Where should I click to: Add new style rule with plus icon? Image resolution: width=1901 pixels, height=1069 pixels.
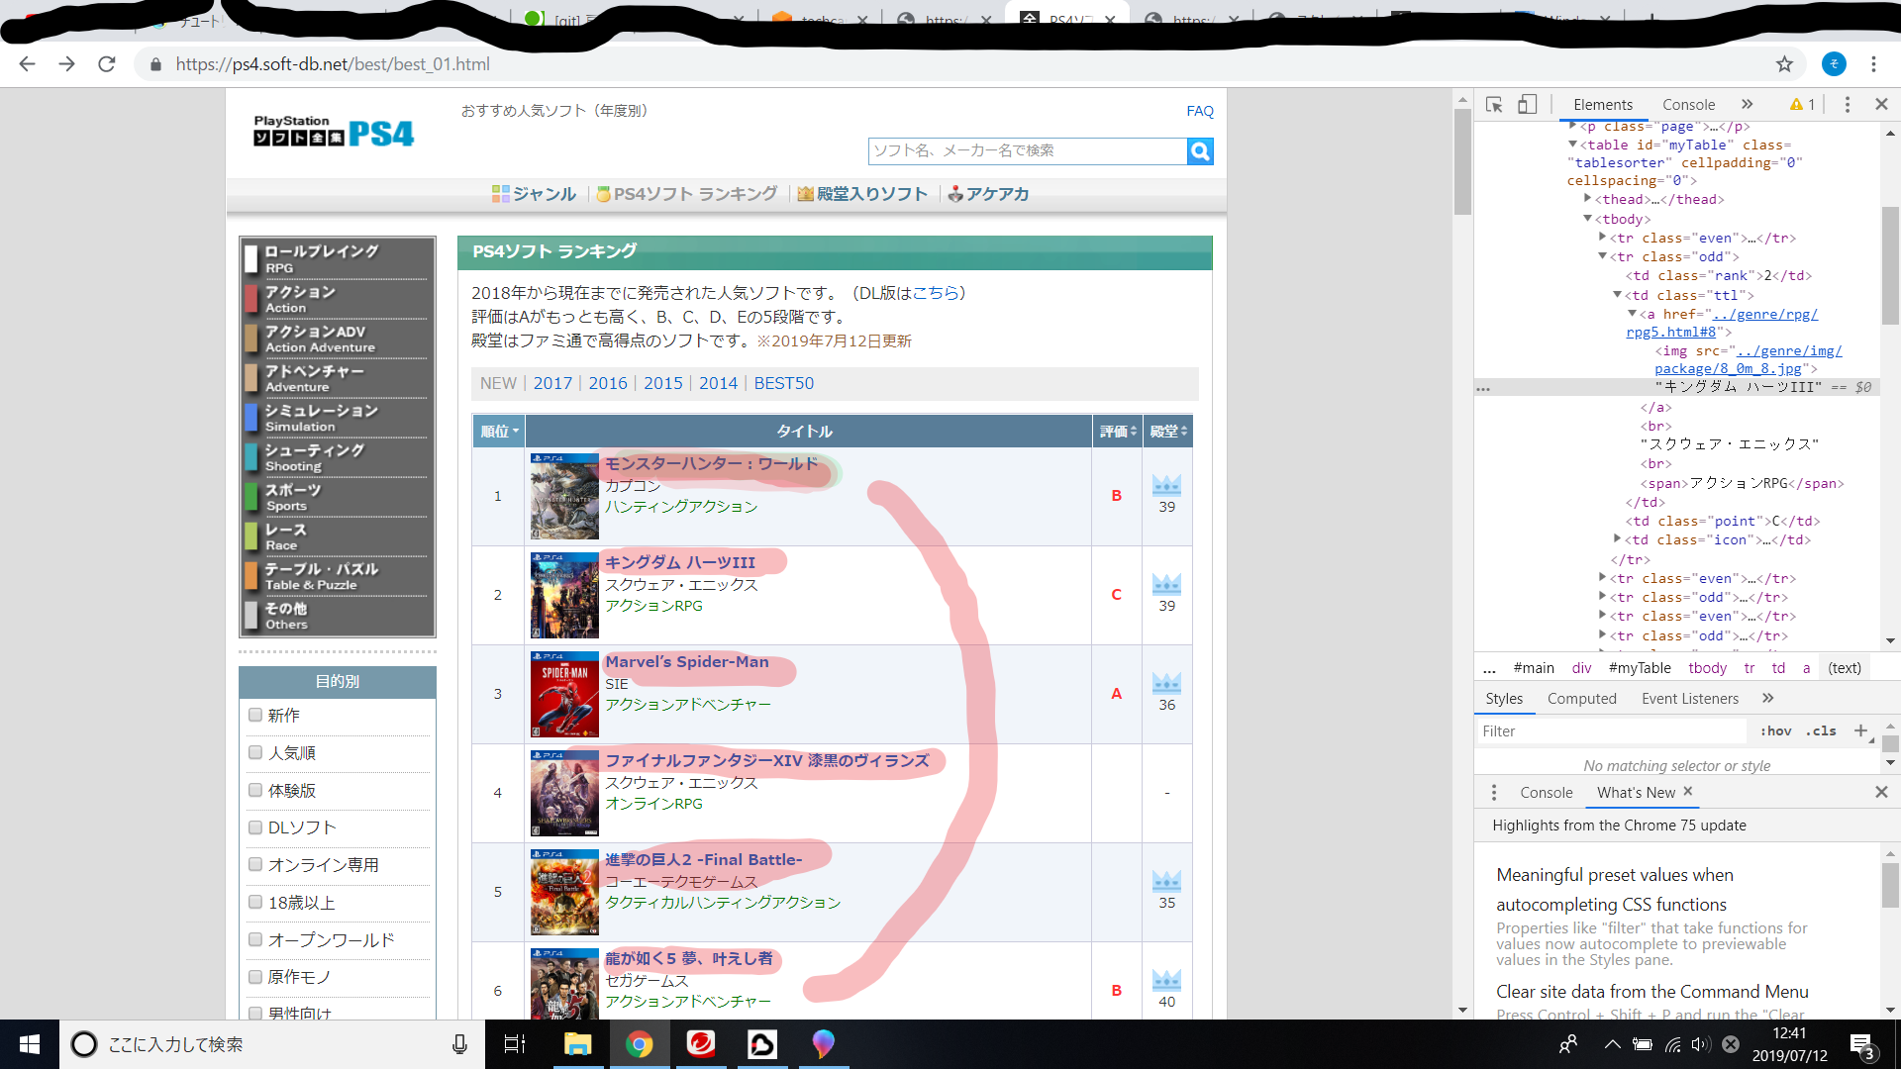[x=1860, y=730]
